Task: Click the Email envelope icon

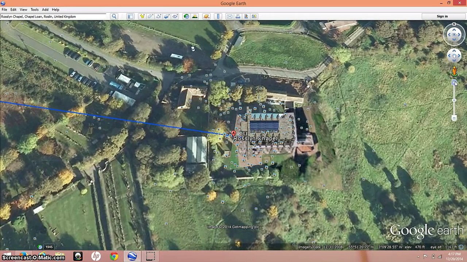Action: [x=229, y=16]
